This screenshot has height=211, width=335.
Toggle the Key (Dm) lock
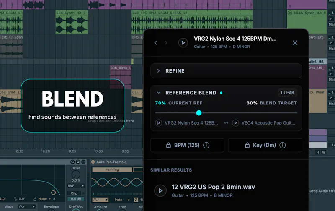coord(247,145)
